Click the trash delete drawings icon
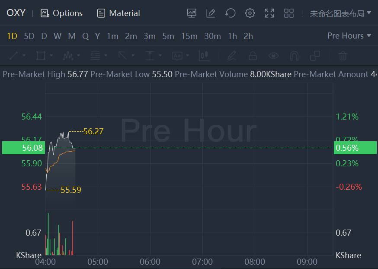 coord(343,55)
